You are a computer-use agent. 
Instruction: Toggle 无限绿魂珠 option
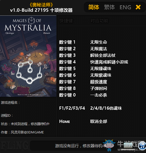(101, 69)
